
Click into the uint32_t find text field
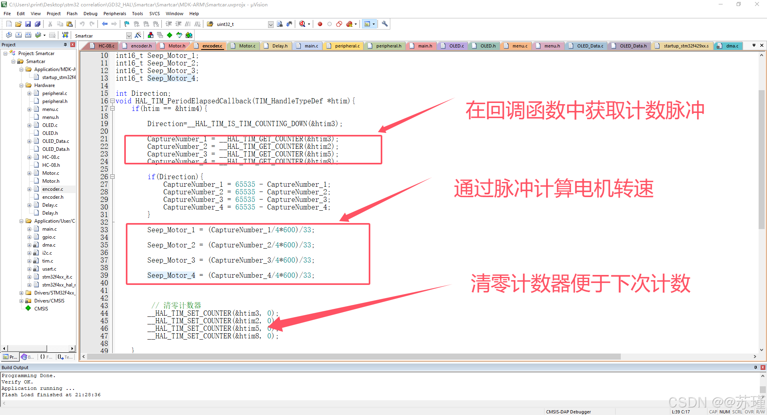coord(241,24)
